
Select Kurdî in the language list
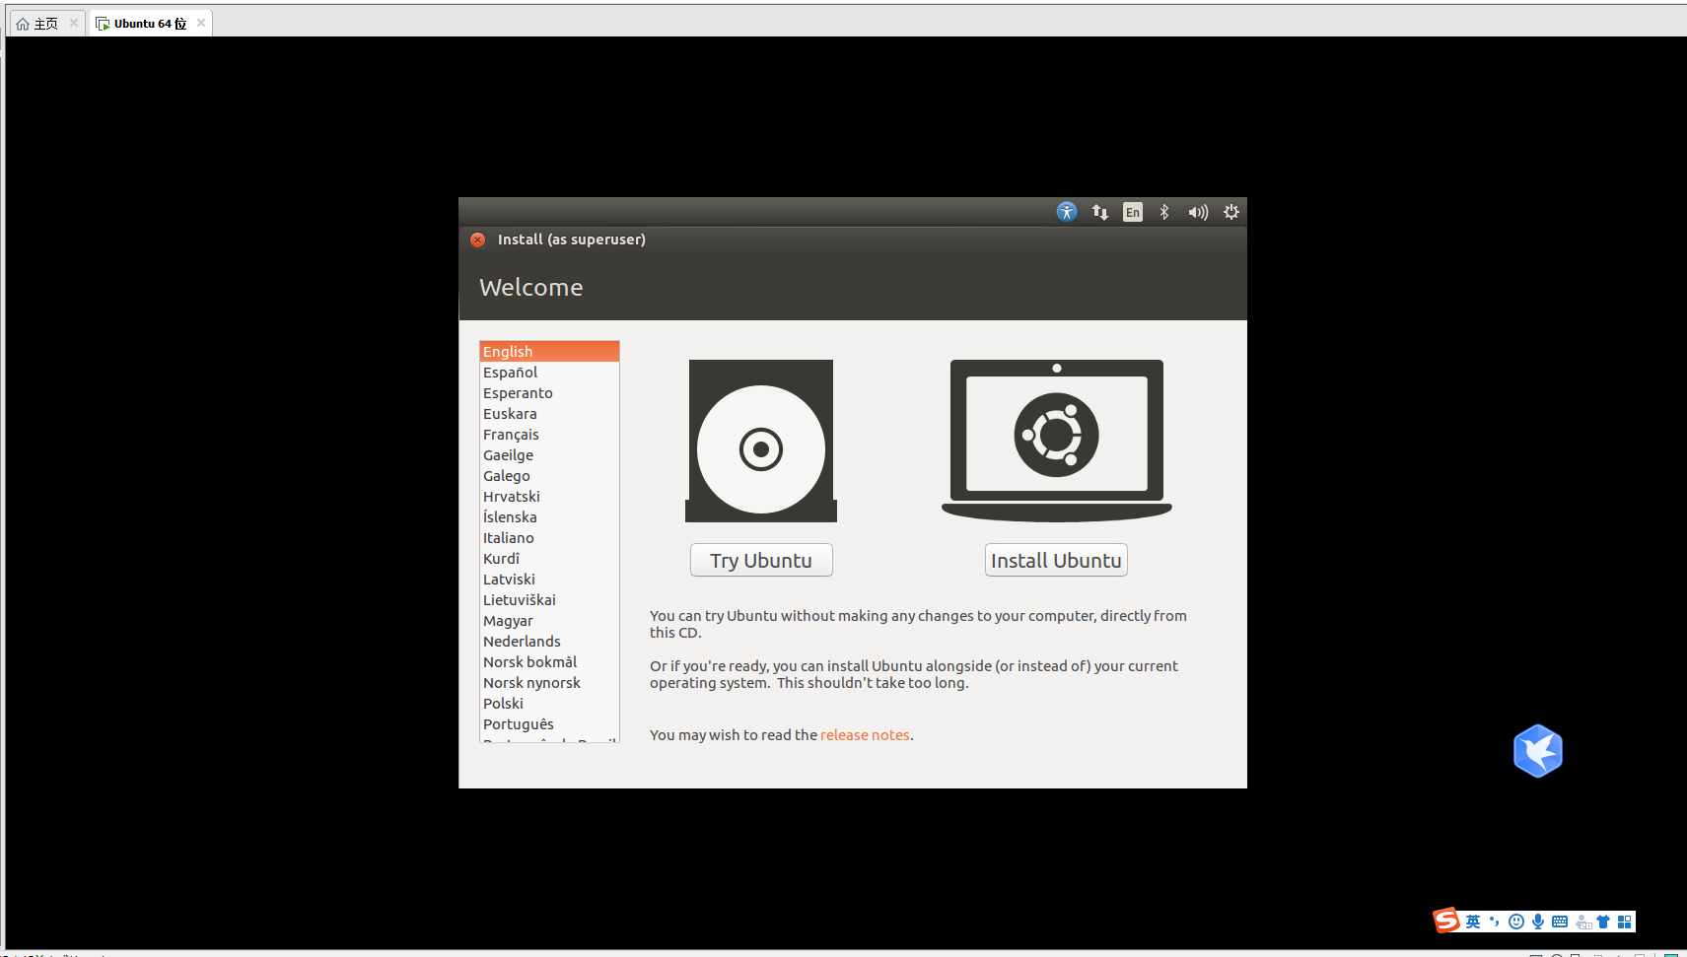coord(549,559)
